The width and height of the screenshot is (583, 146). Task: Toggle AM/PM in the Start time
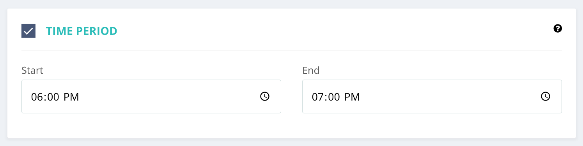click(71, 97)
